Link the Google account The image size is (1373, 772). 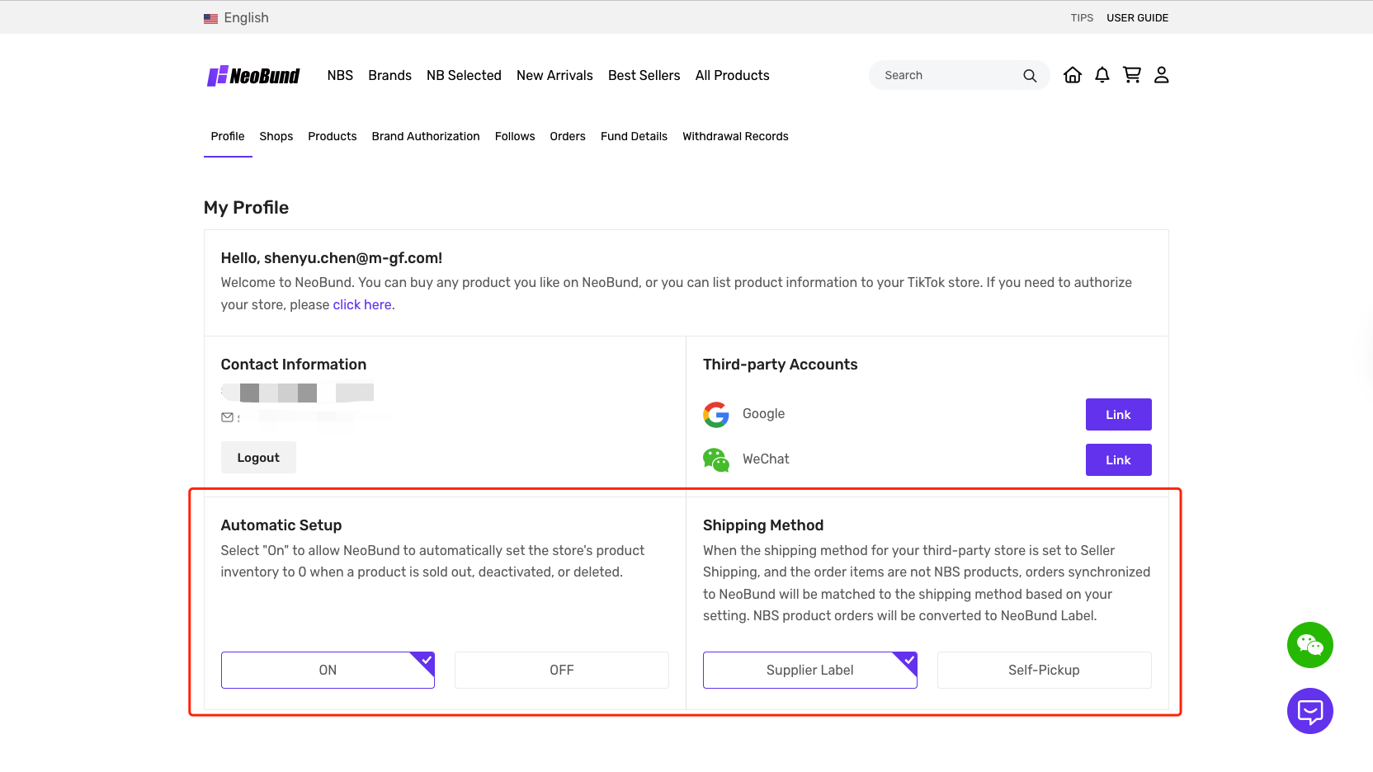1118,415
